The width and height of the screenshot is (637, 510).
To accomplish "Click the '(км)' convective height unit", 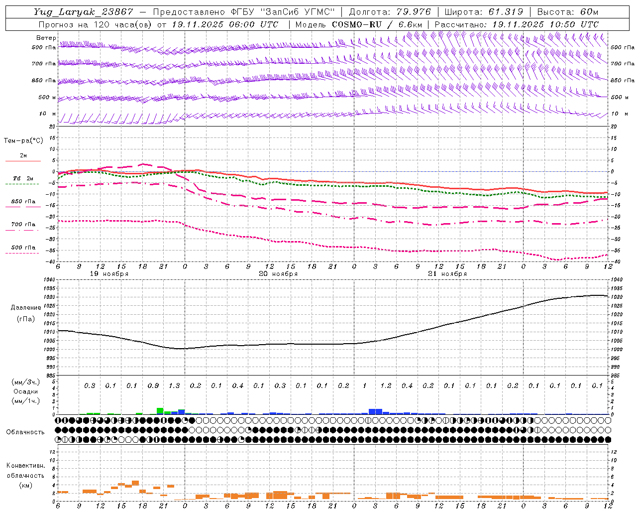I will point(26,485).
